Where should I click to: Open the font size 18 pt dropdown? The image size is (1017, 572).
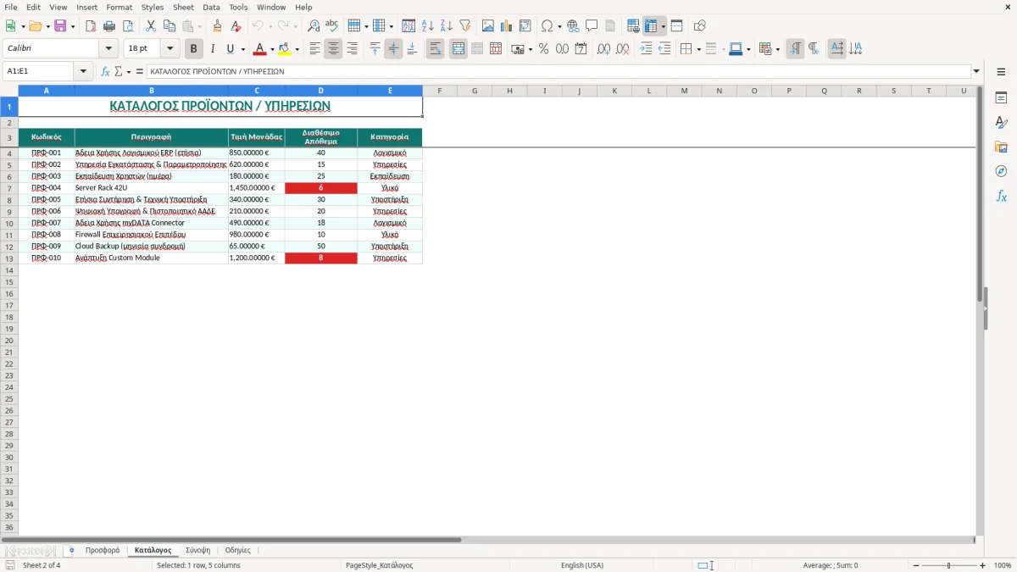tap(170, 49)
